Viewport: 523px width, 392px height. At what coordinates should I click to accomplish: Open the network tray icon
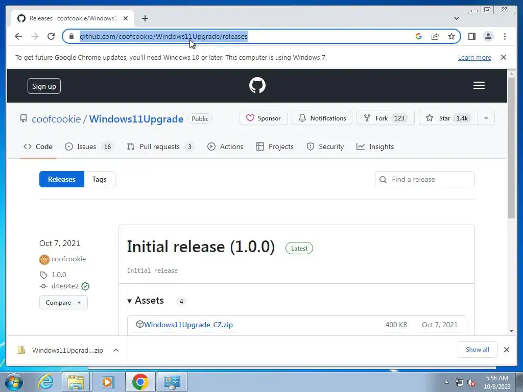tap(459, 383)
